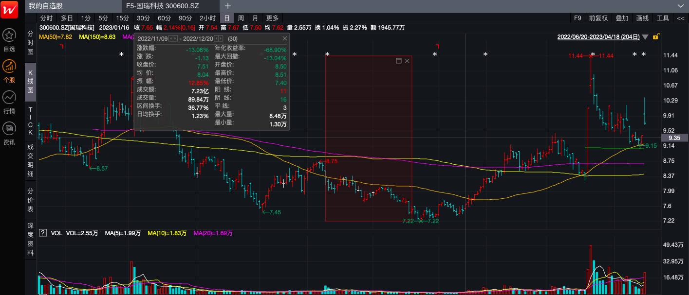Click the VOL MA(5)=1.99万 label
The width and height of the screenshot is (689, 295).
coord(123,233)
